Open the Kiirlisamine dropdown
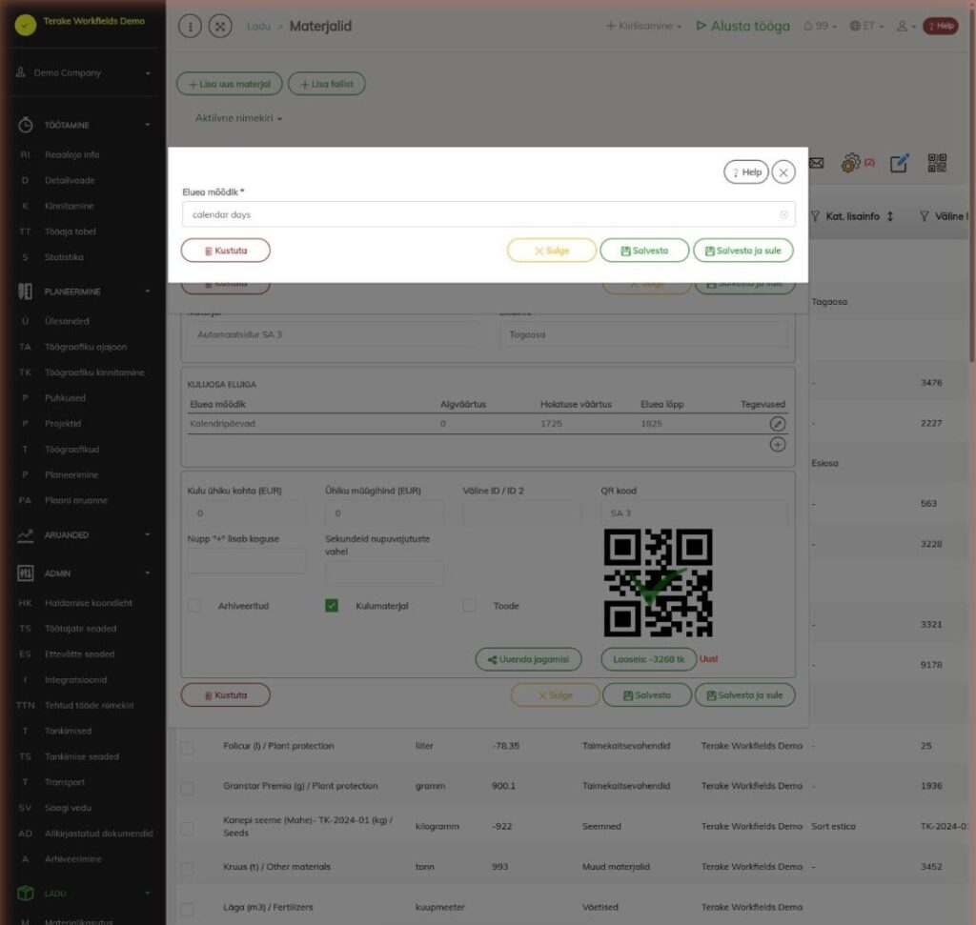Viewport: 976px width, 925px height. pos(643,26)
